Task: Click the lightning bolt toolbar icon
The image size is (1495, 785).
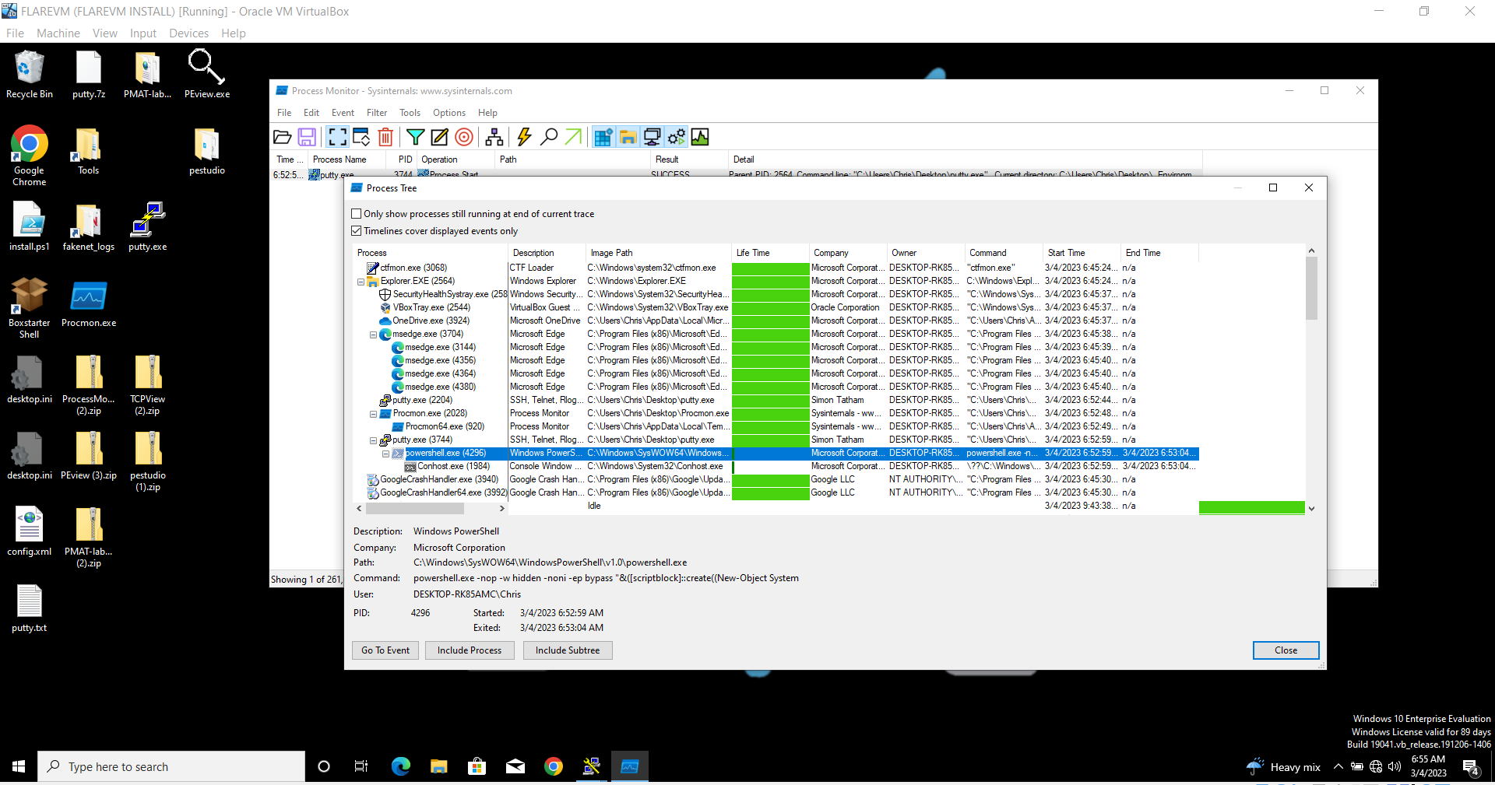Action: (525, 138)
